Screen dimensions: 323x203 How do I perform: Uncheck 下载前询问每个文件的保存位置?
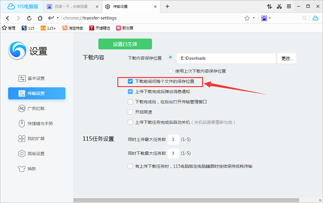tap(130, 81)
